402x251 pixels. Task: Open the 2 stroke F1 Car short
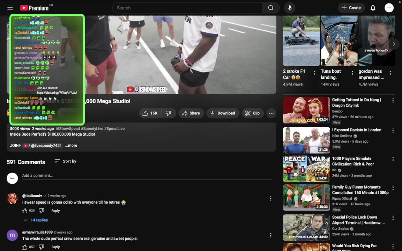(301, 41)
